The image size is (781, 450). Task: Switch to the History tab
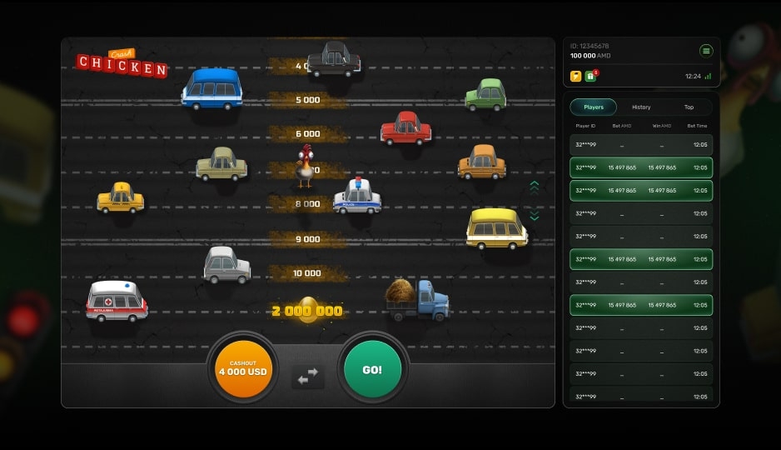[x=641, y=107]
